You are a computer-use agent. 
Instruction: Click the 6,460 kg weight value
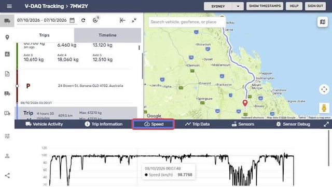click(x=67, y=45)
